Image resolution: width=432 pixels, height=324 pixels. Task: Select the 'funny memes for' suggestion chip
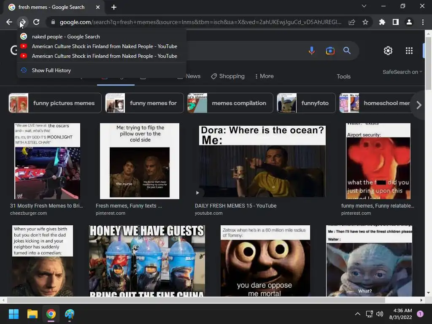(x=144, y=103)
